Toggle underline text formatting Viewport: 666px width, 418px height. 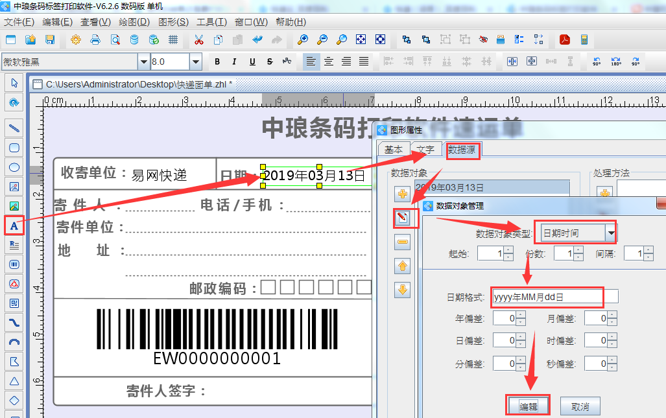pos(252,62)
